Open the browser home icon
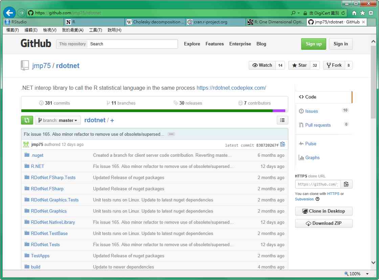Viewport: 379px width, 280px height. tap(354, 13)
